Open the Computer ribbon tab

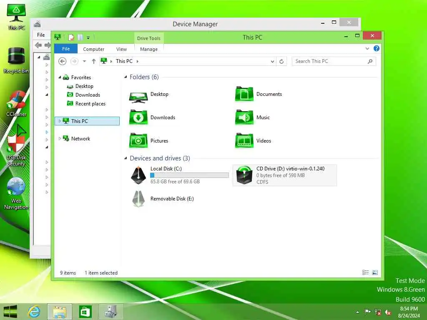[x=94, y=49]
